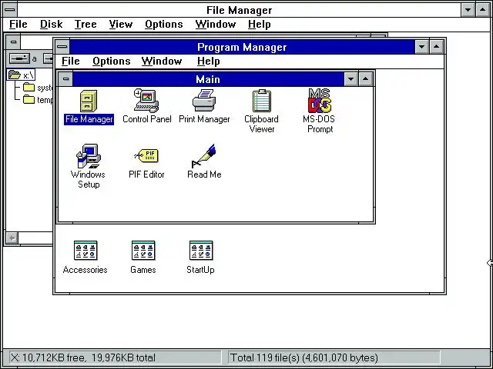This screenshot has height=369, width=493.
Task: Click the Main group title bar
Action: [208, 79]
